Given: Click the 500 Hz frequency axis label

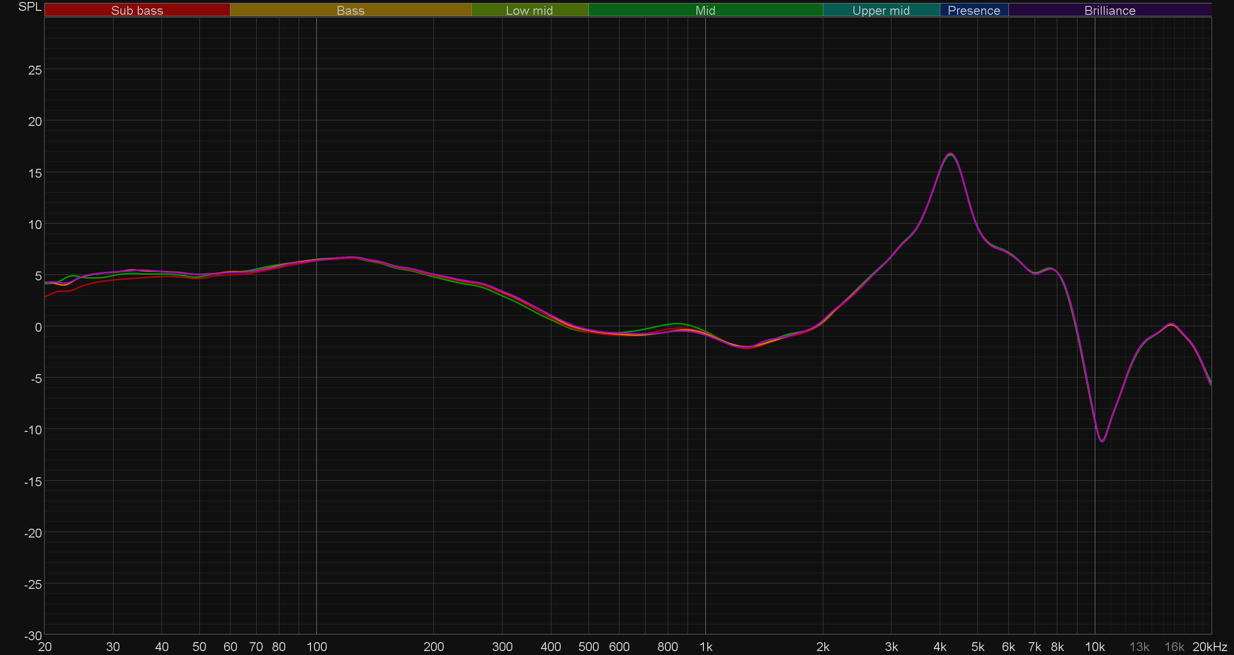Looking at the screenshot, I should 588,647.
